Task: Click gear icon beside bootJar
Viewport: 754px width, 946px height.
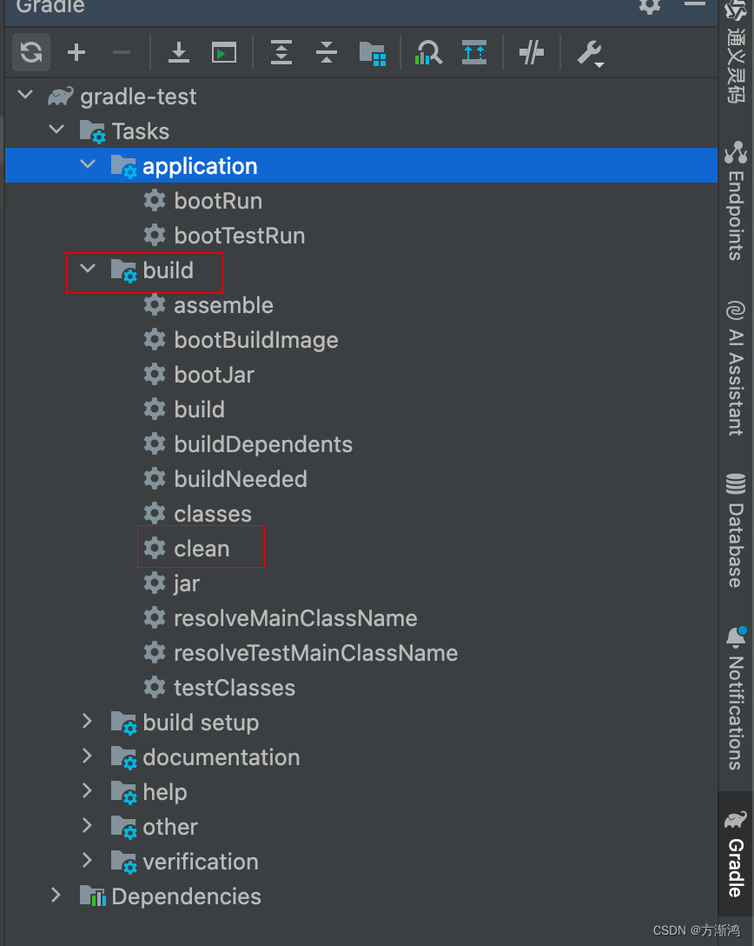Action: (155, 374)
